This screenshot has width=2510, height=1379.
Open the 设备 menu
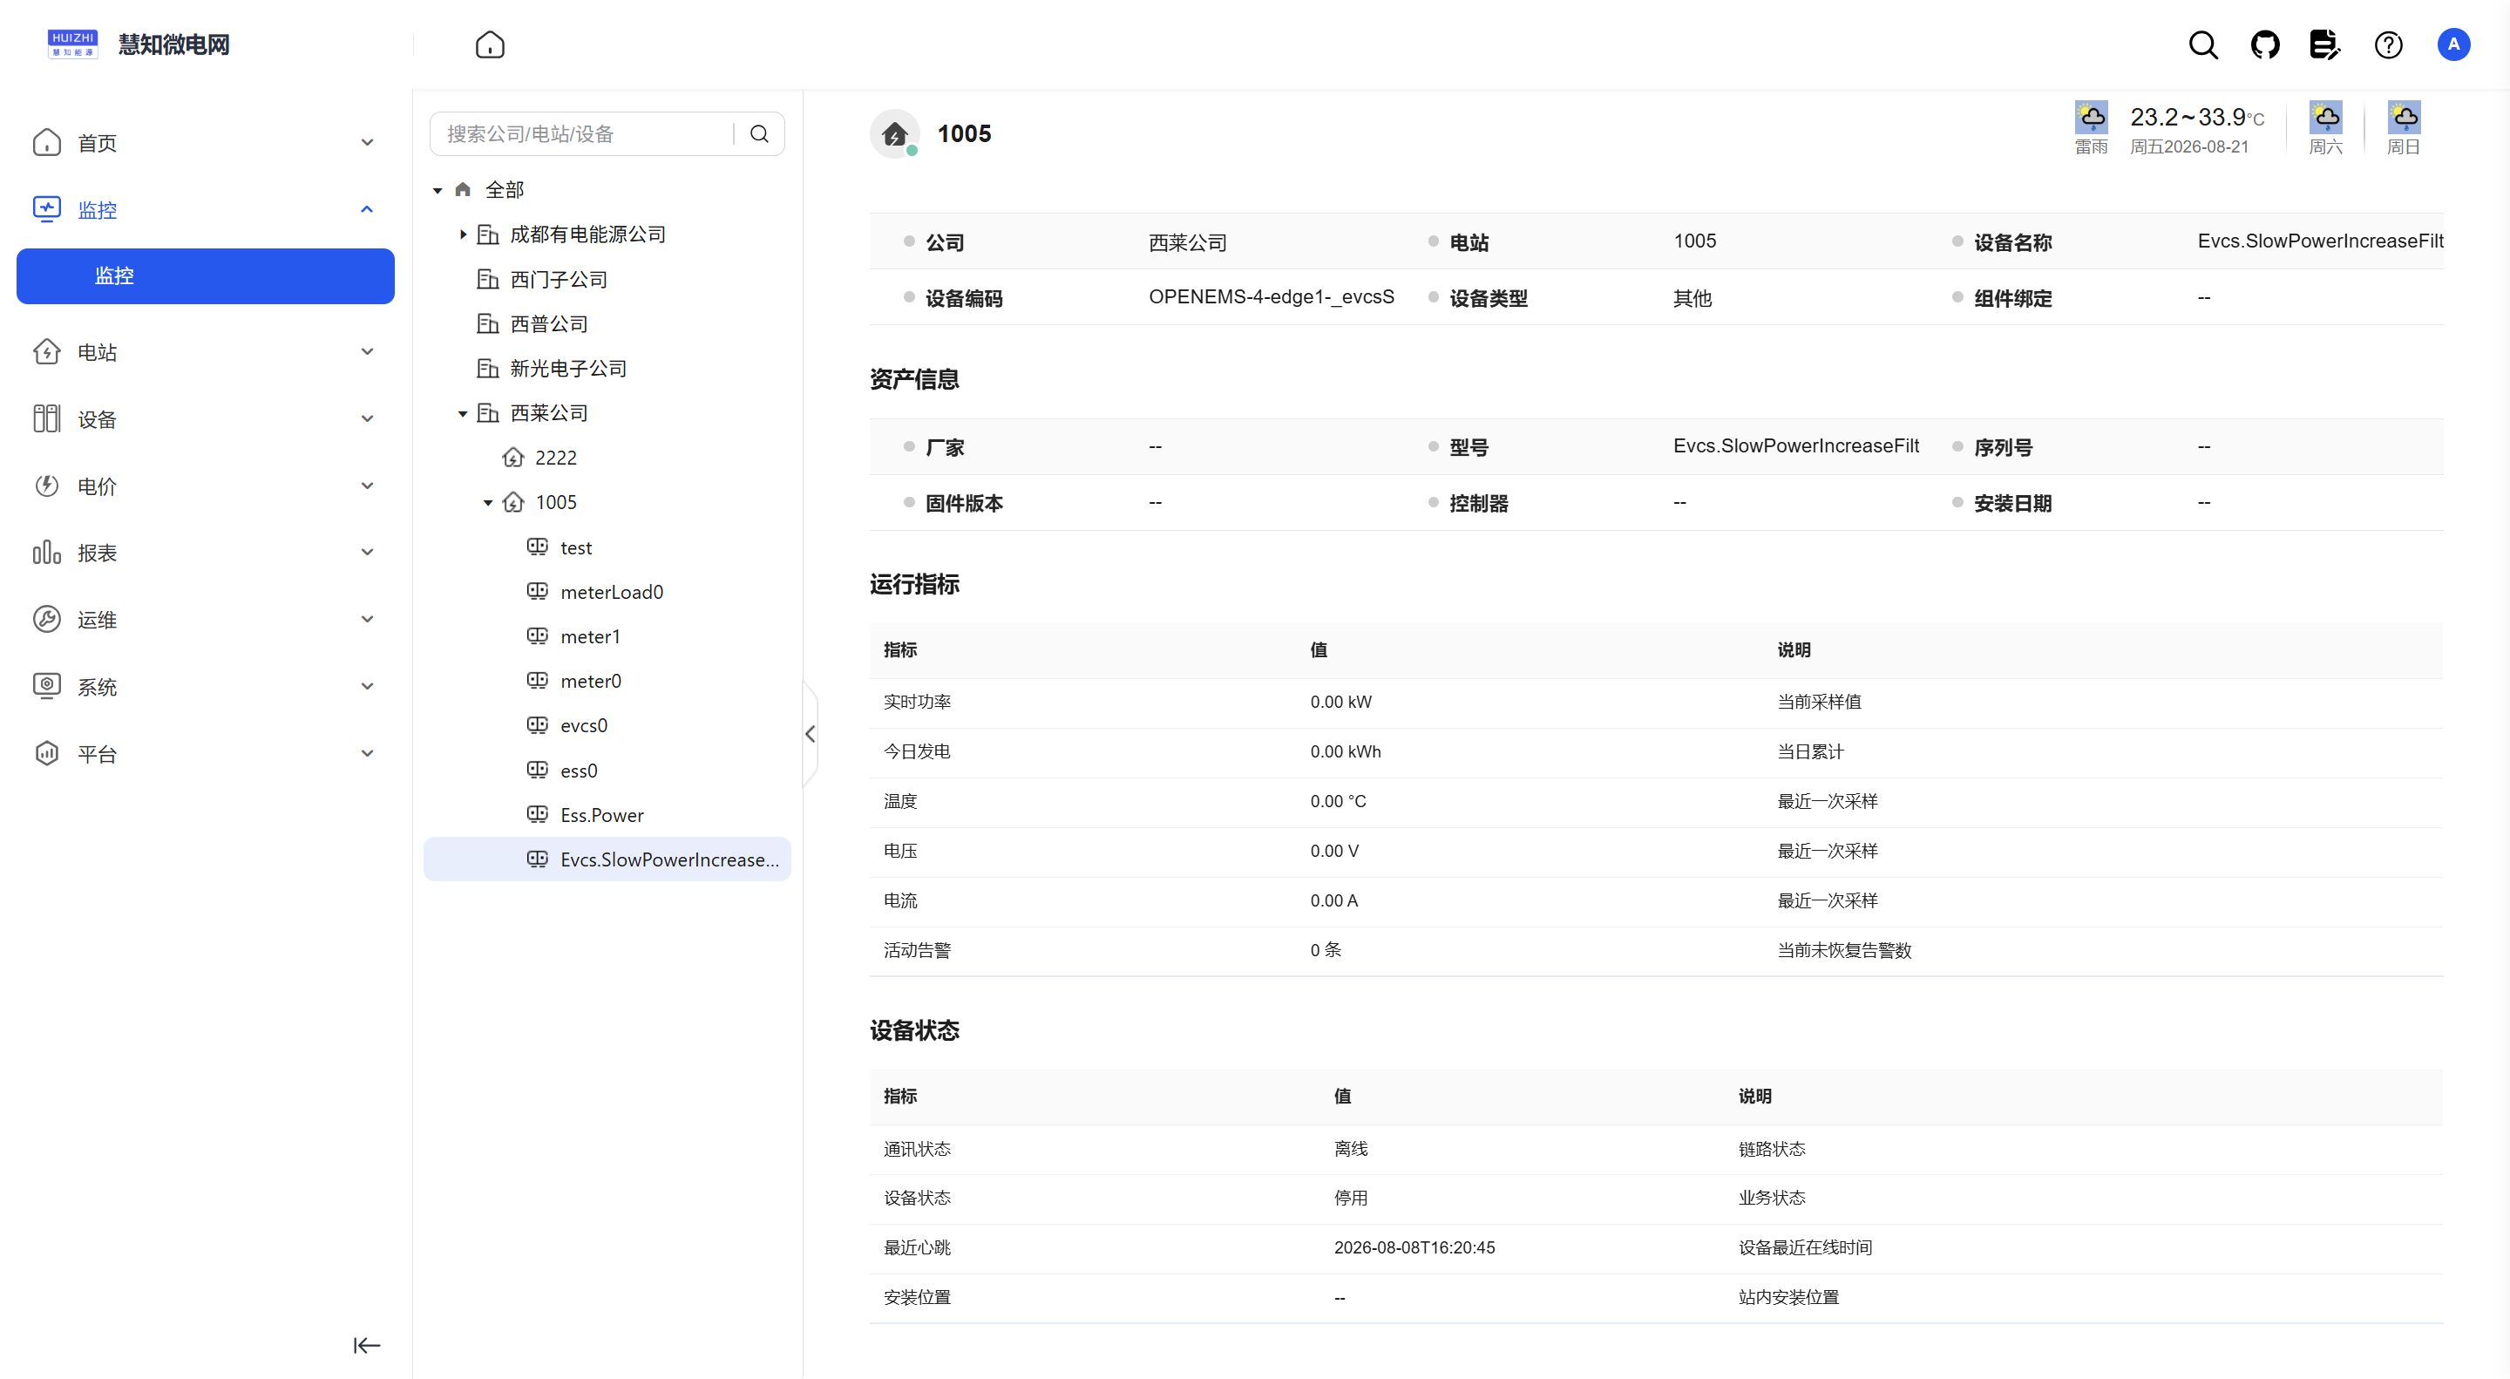click(206, 419)
